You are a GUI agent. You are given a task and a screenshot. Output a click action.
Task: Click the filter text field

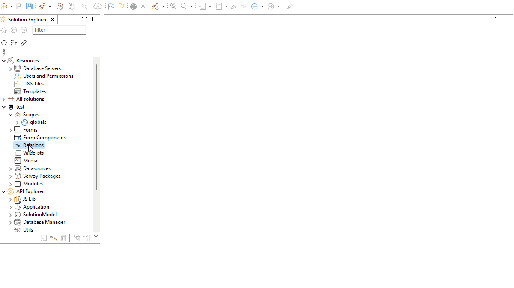click(59, 30)
